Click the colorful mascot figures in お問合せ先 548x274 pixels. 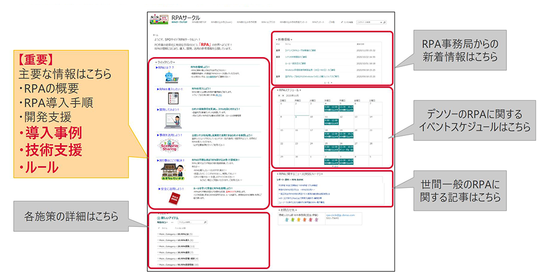pyautogui.click(x=301, y=220)
